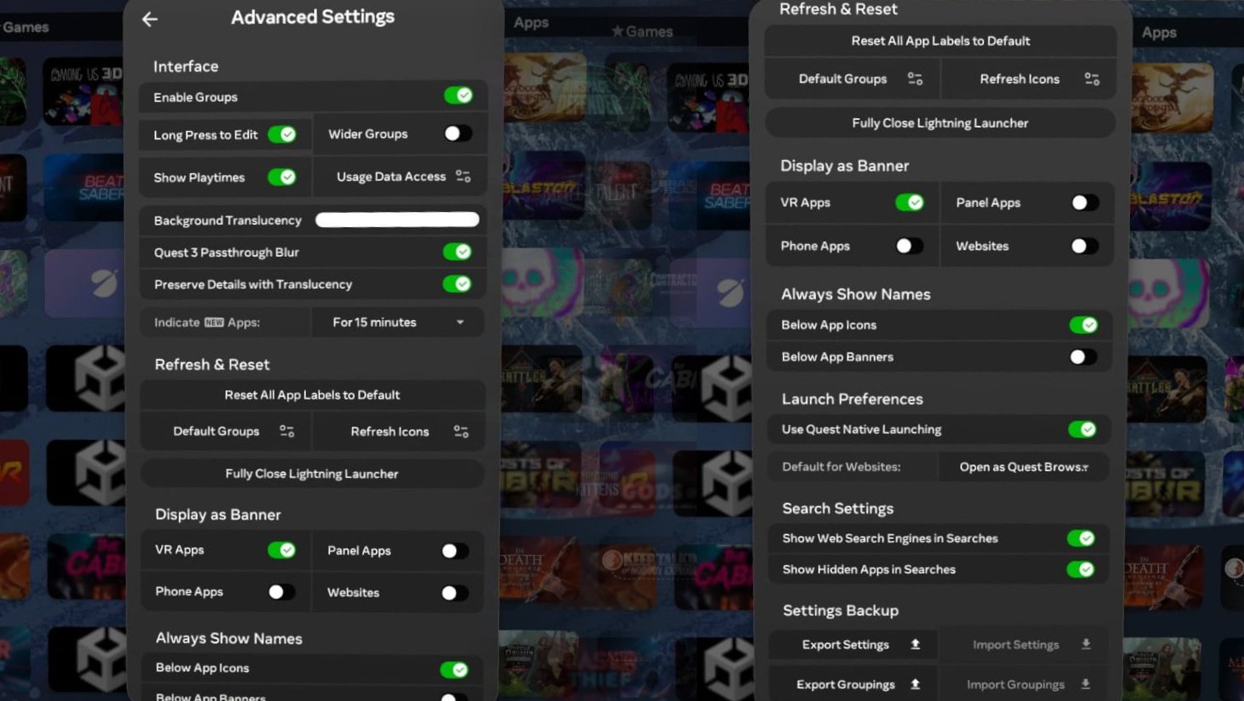Disable Show Hidden Apps in Searches

pyautogui.click(x=1081, y=569)
